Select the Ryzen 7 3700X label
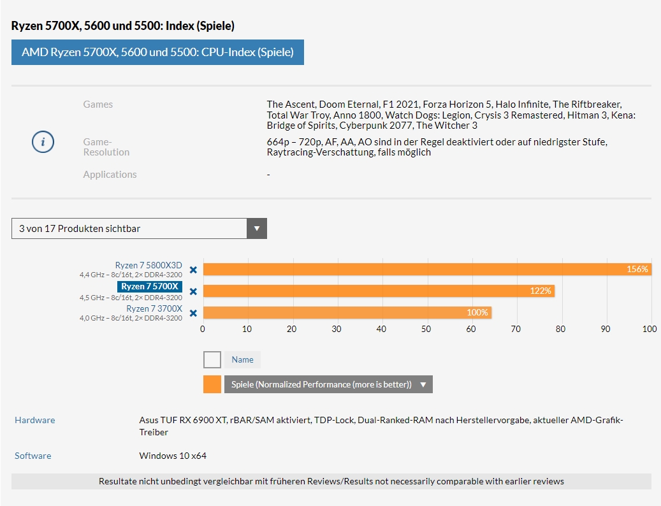 pos(154,308)
